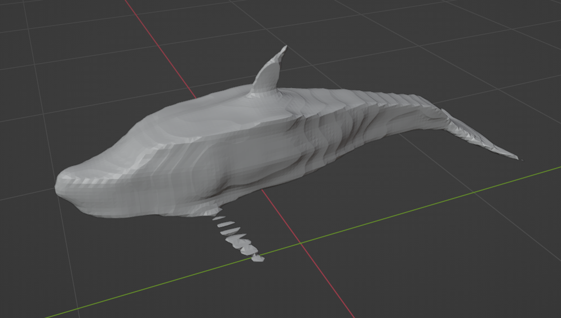Click the green axis line right of the whale
Image resolution: width=561 pixels, height=318 pixels.
point(451,198)
